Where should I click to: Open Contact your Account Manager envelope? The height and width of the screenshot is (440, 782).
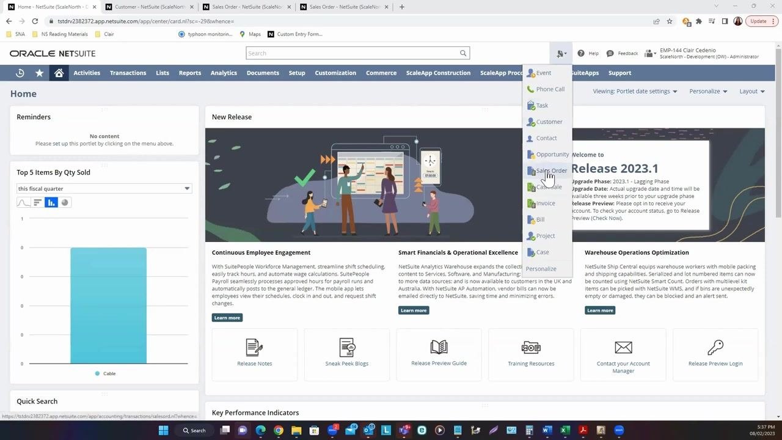(x=623, y=347)
